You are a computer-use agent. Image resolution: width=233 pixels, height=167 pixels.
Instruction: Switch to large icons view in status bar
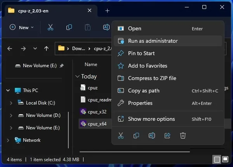coord(225,159)
